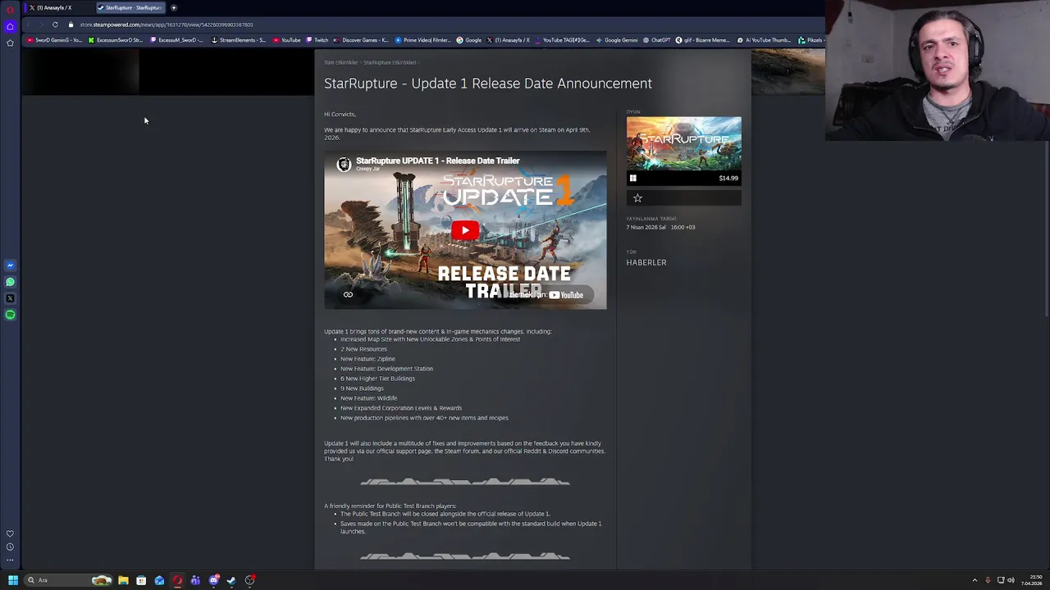The width and height of the screenshot is (1050, 590).
Task: Open Messenger in Opera sidebar
Action: click(x=10, y=265)
